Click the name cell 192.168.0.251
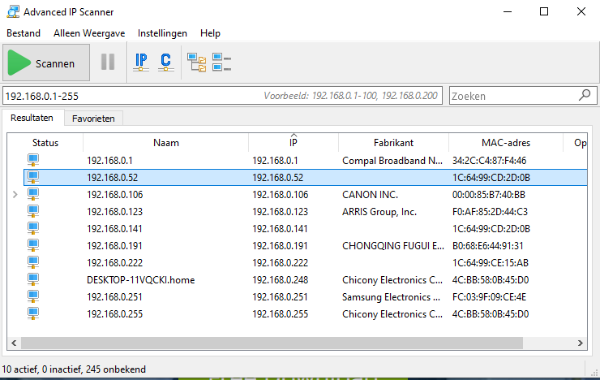This screenshot has width=600, height=380. point(114,297)
